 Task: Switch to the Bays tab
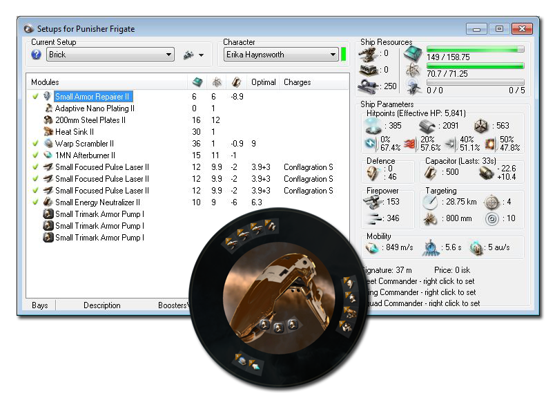[39, 305]
